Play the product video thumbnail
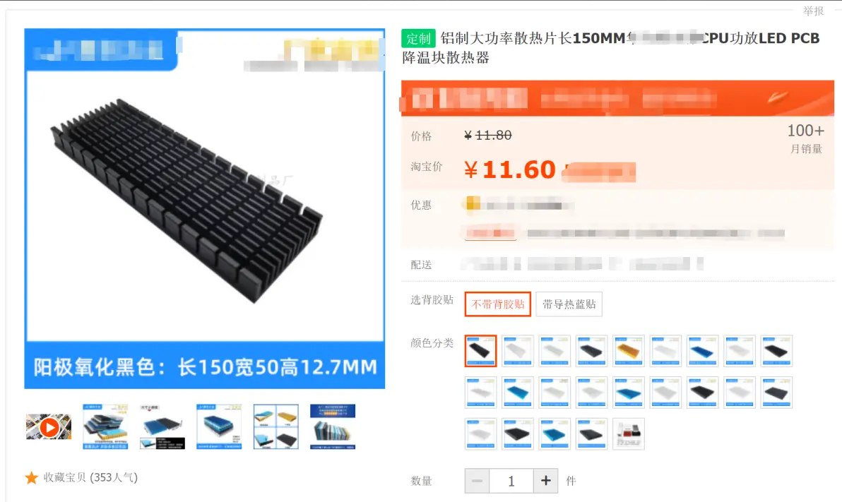The height and width of the screenshot is (502, 842). (x=49, y=427)
